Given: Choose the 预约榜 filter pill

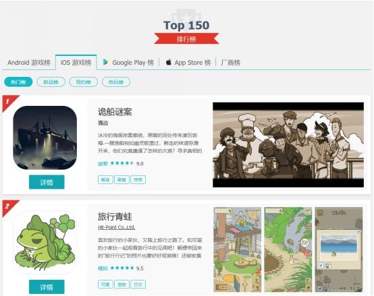Looking at the screenshot, I should [84, 82].
